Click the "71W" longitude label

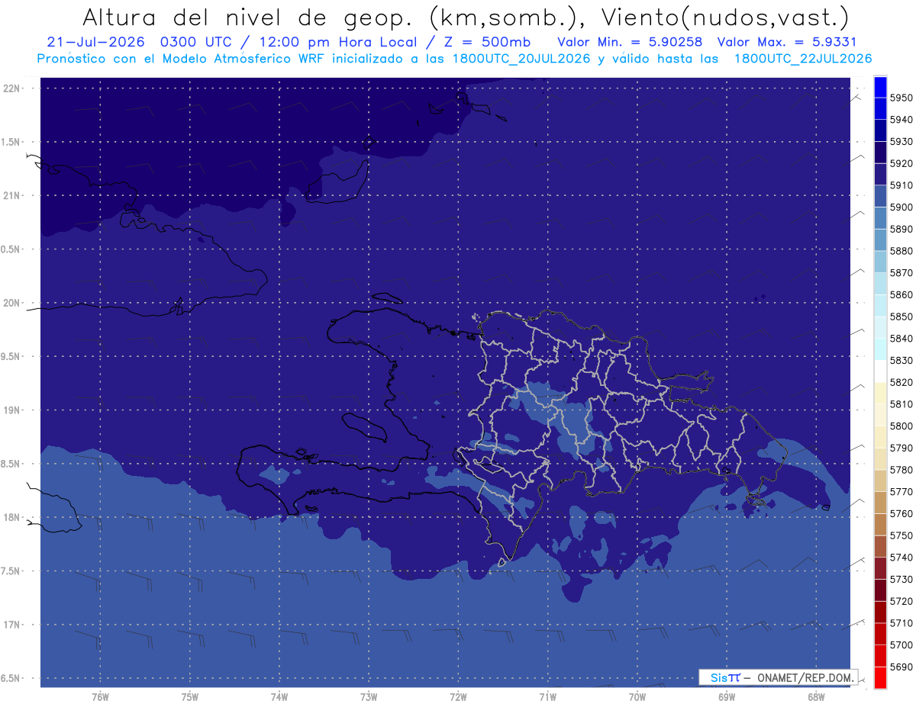pos(547,696)
